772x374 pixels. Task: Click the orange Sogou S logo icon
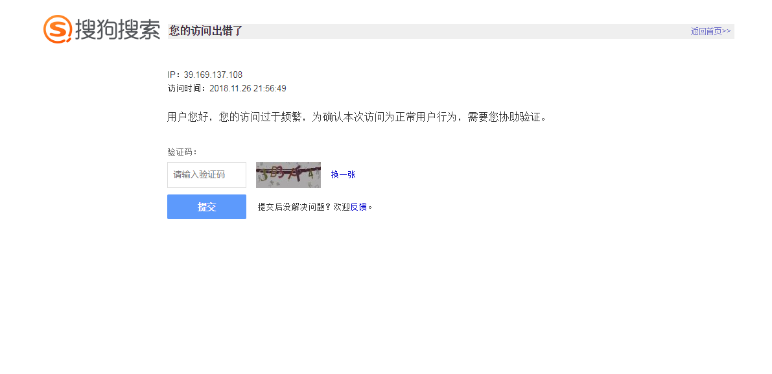pyautogui.click(x=58, y=29)
